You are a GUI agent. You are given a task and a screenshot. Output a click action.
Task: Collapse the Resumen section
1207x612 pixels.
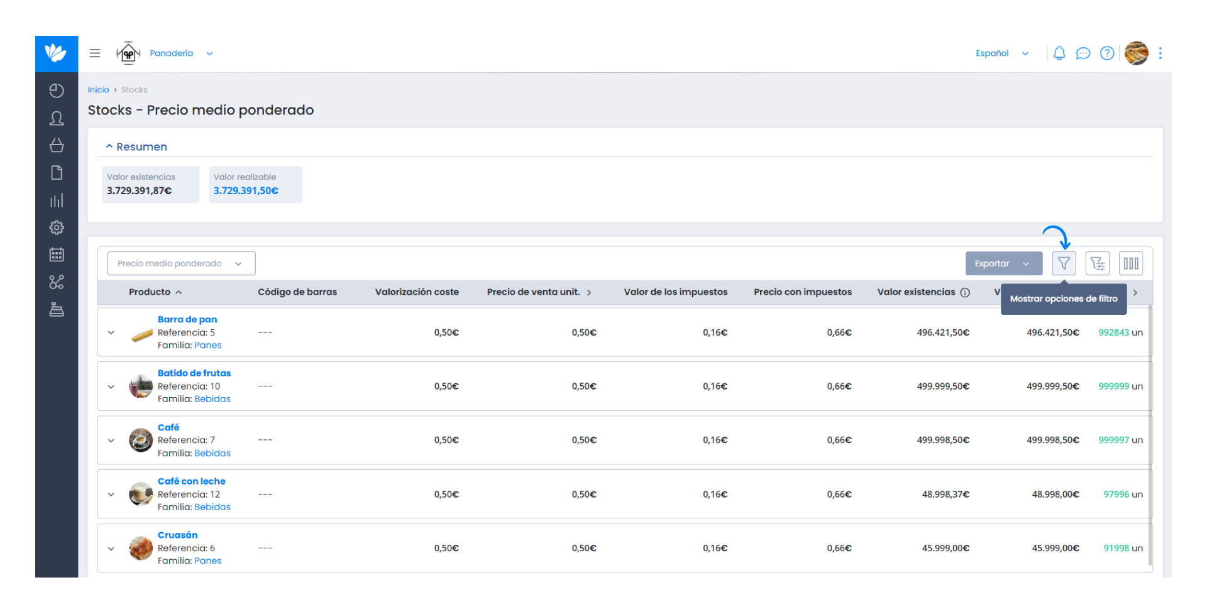(x=136, y=146)
